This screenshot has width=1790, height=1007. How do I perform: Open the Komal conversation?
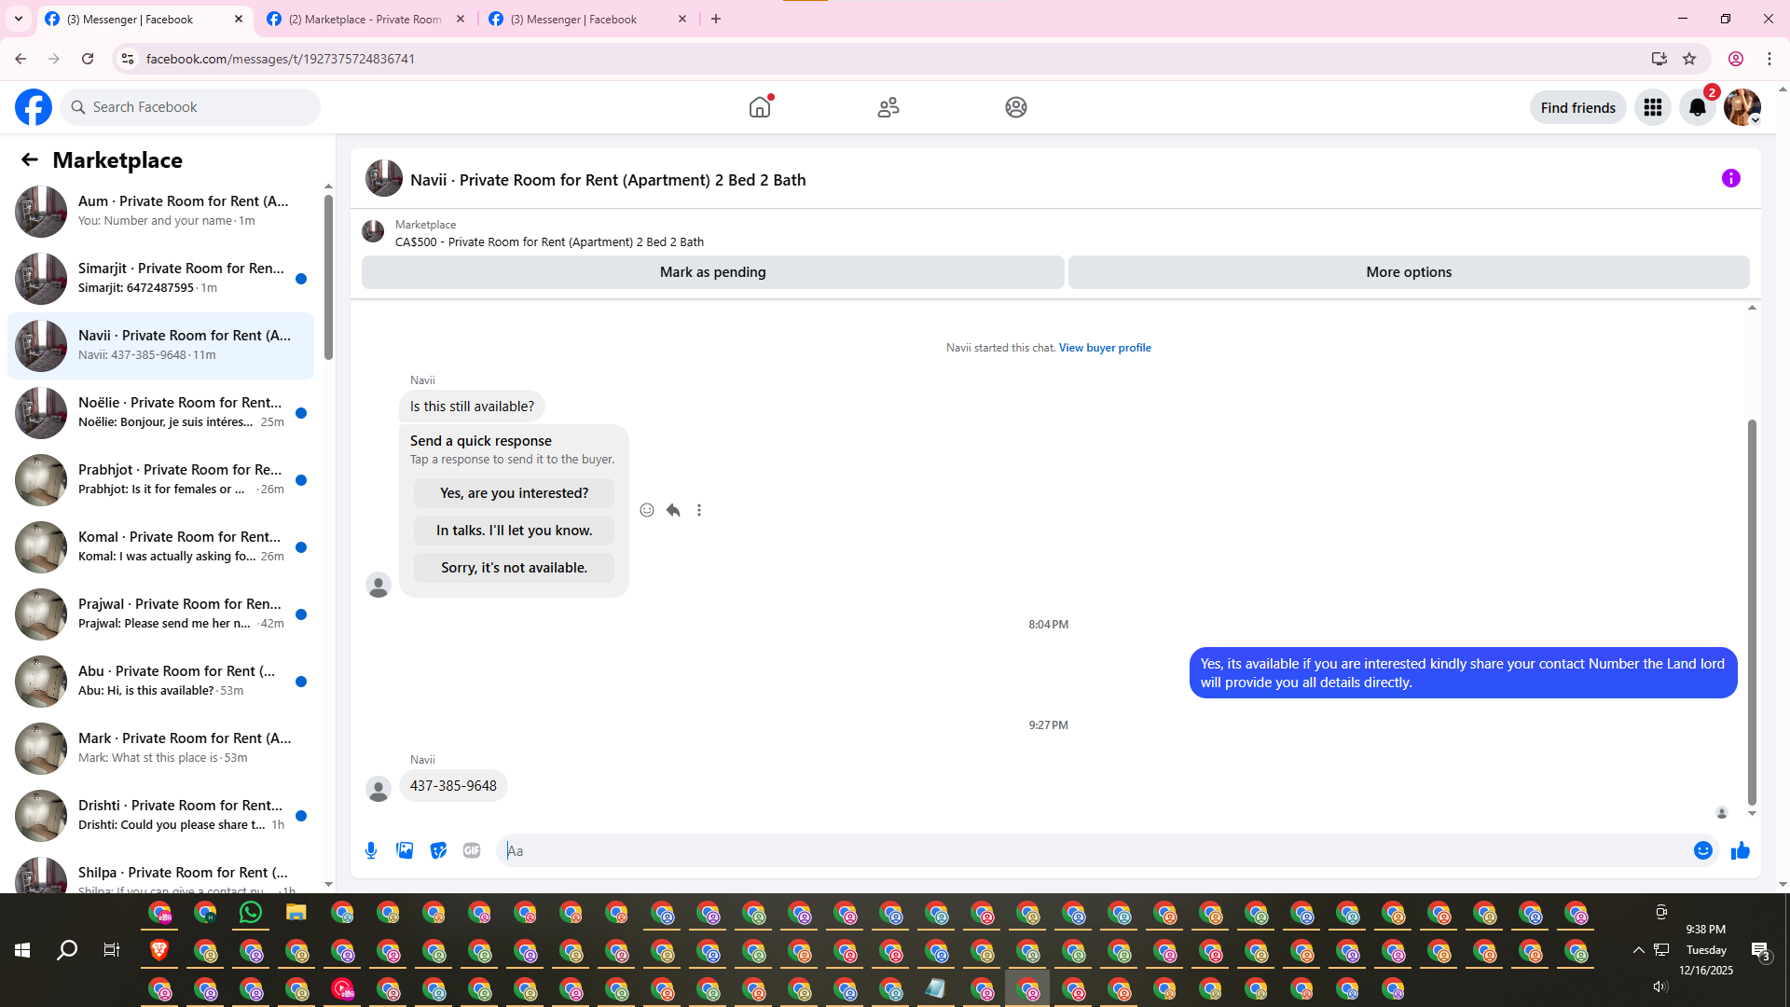click(x=160, y=546)
